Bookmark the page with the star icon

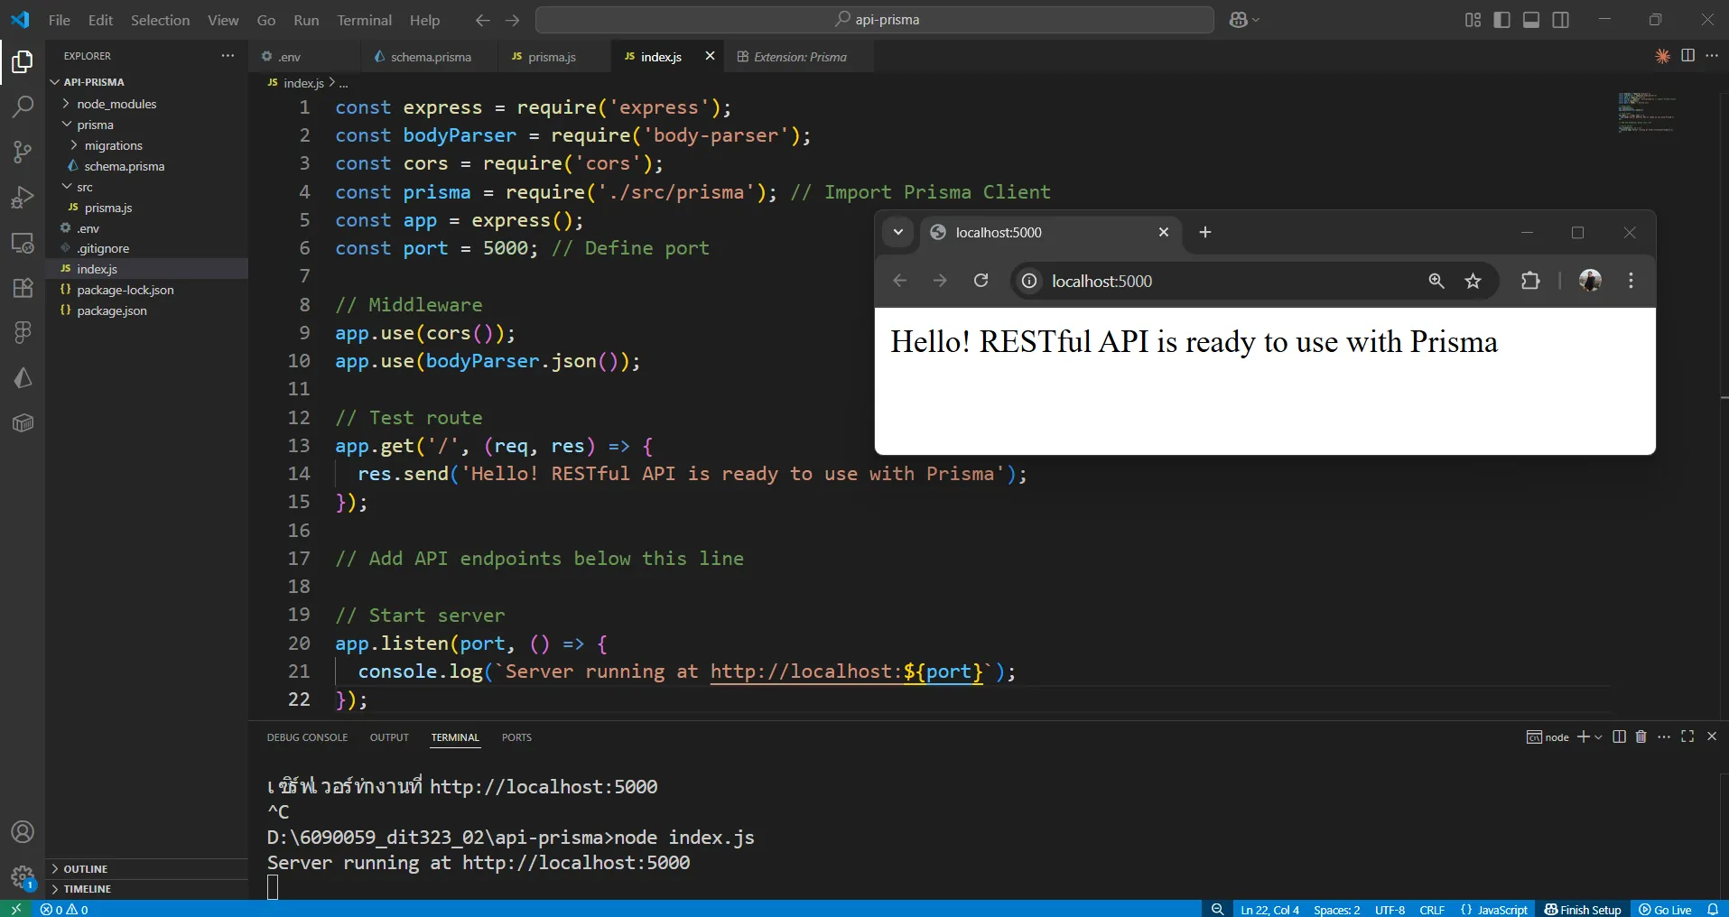1473,281
